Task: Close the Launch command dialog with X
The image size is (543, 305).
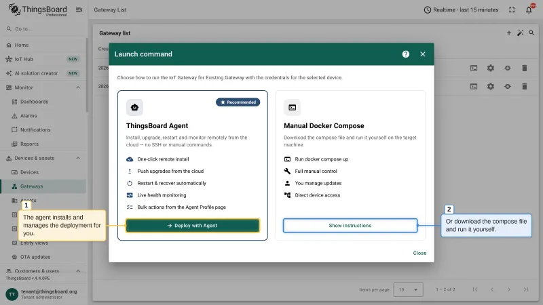Action: 422,54
